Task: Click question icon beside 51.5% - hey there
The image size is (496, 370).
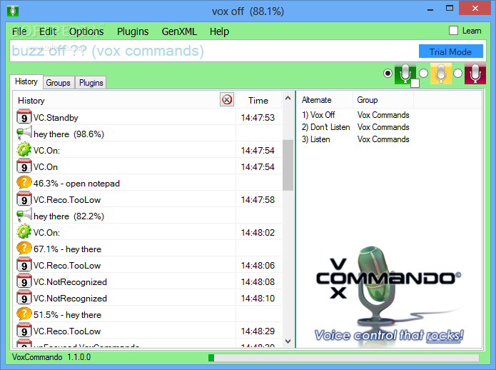Action: (x=24, y=314)
